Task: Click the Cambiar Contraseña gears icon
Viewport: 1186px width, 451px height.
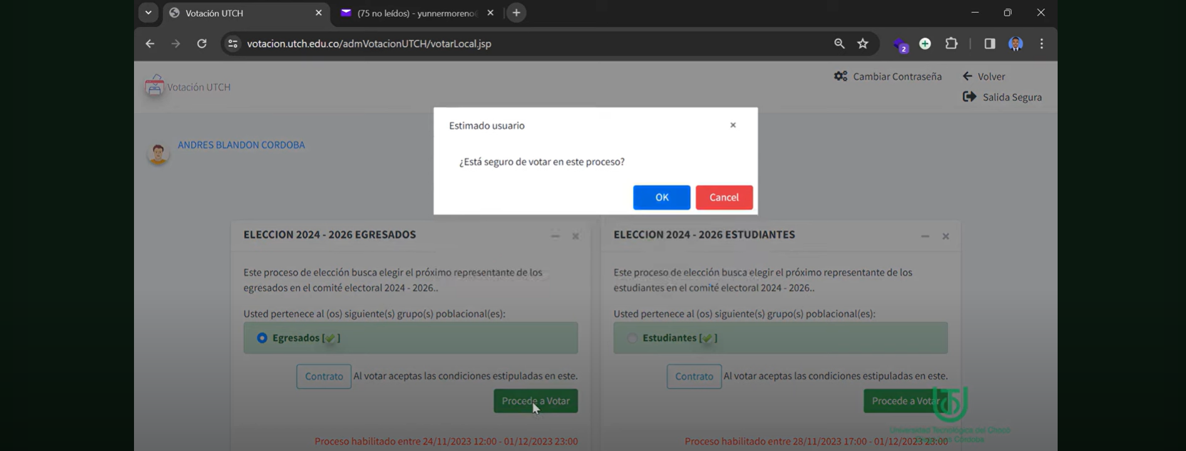Action: 840,76
